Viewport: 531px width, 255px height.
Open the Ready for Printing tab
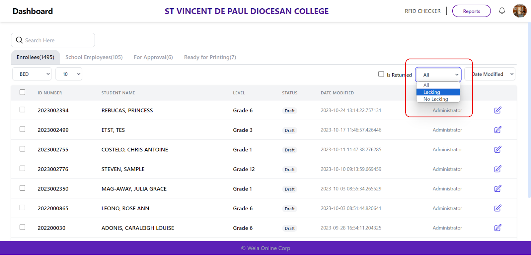(x=210, y=57)
